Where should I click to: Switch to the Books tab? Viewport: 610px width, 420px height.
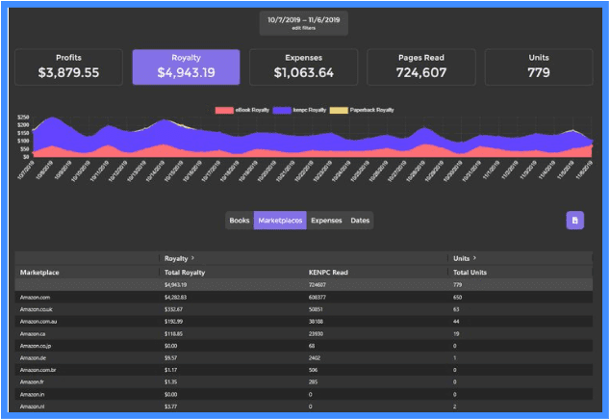(x=240, y=221)
